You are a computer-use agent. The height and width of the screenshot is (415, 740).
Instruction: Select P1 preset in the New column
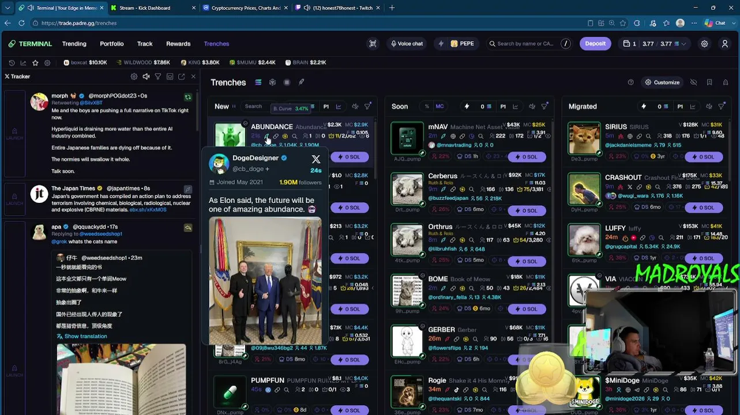[326, 107]
